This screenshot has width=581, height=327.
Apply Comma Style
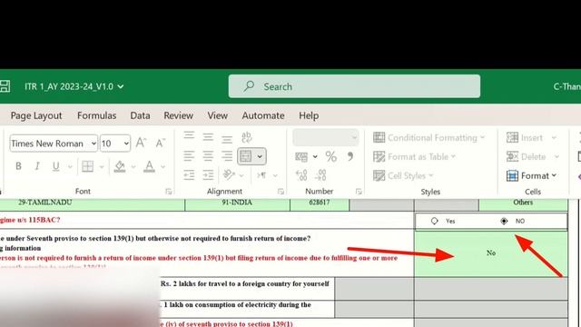(x=350, y=156)
